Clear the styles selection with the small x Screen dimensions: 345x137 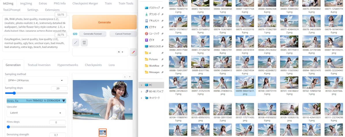(x=119, y=52)
